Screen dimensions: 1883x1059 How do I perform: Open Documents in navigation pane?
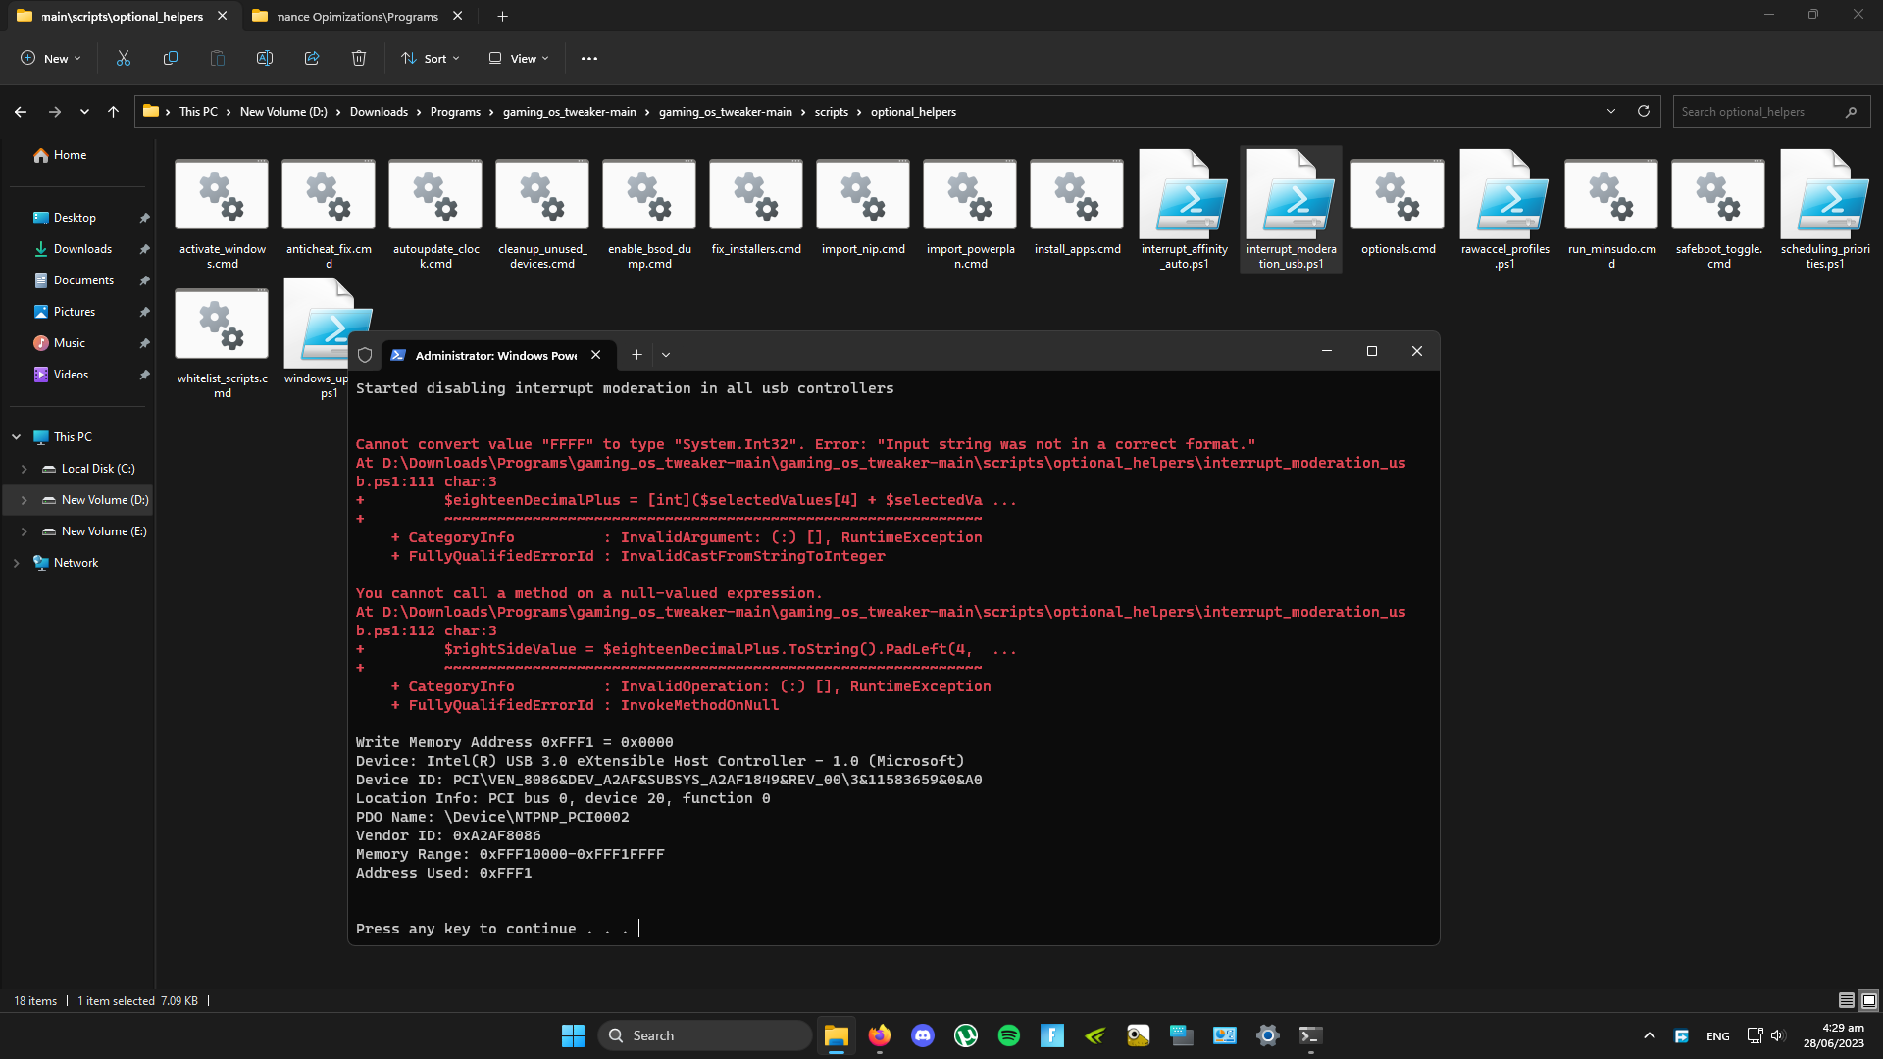click(84, 280)
